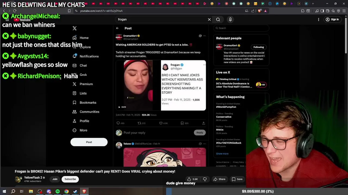Save the video to a playlist
The width and height of the screenshot is (348, 195).
237,179
